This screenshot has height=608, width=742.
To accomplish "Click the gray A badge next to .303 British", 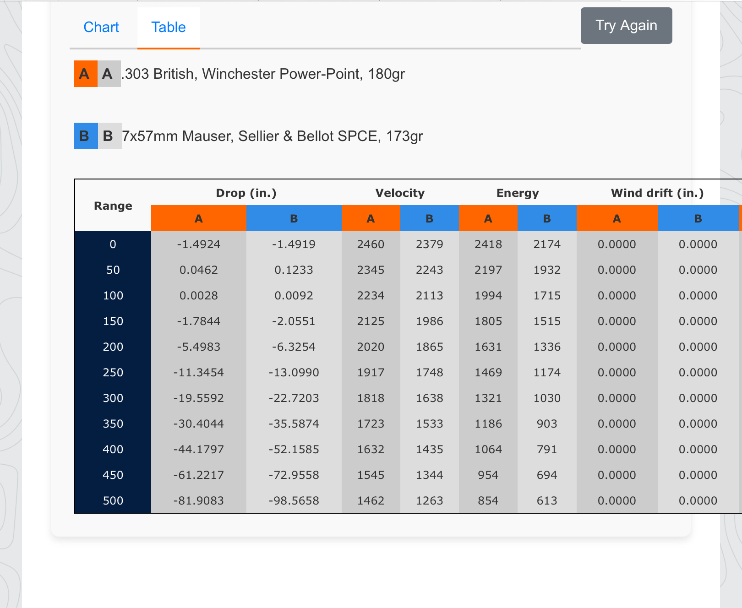I will click(109, 74).
